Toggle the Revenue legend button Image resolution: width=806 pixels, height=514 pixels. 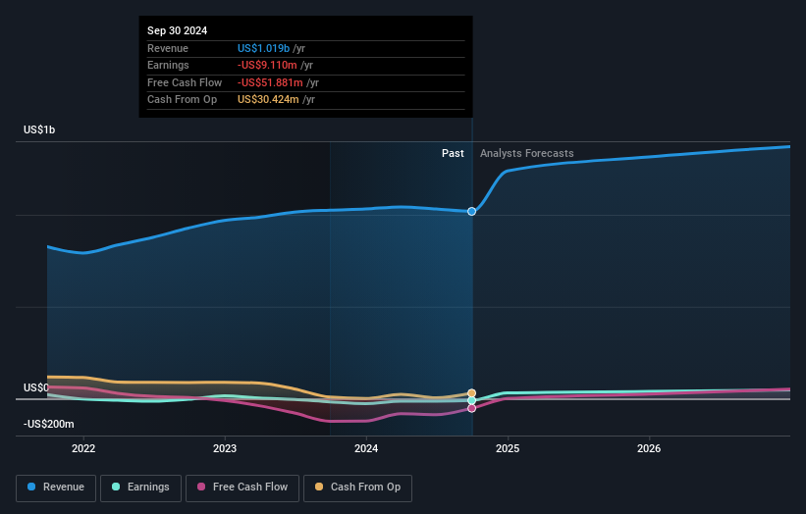[x=56, y=488]
